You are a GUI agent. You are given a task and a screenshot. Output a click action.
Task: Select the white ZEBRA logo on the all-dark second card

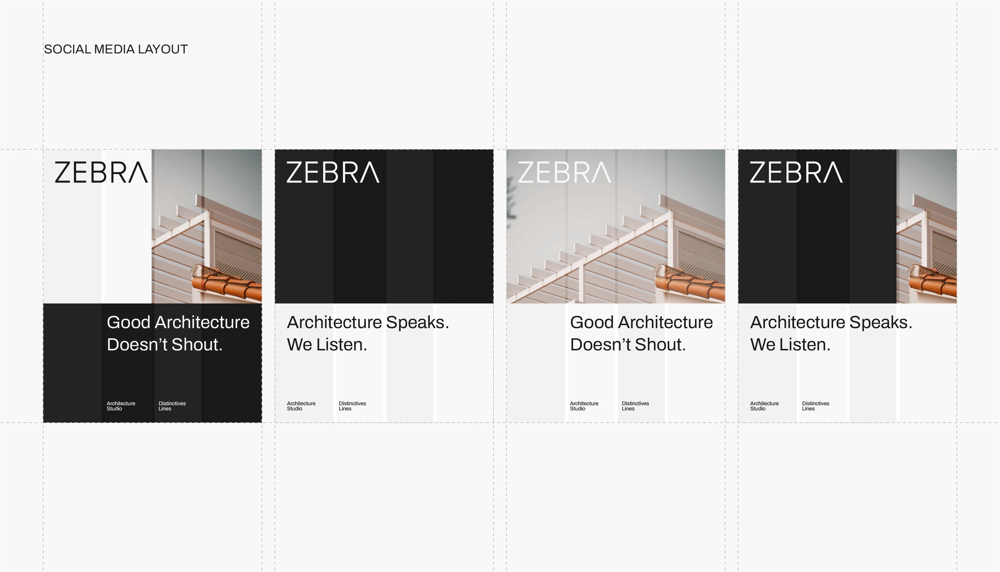coord(332,173)
